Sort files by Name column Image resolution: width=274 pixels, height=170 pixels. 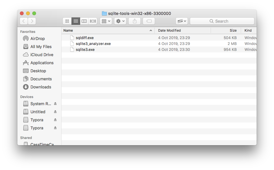point(106,30)
